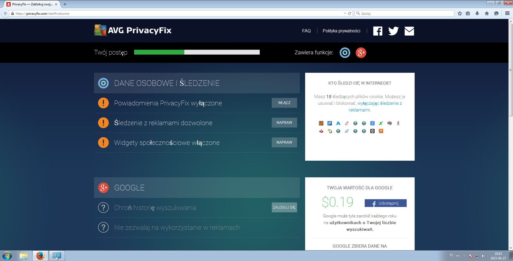
Task: Open the Twitter bird icon in header
Action: [x=393, y=31]
